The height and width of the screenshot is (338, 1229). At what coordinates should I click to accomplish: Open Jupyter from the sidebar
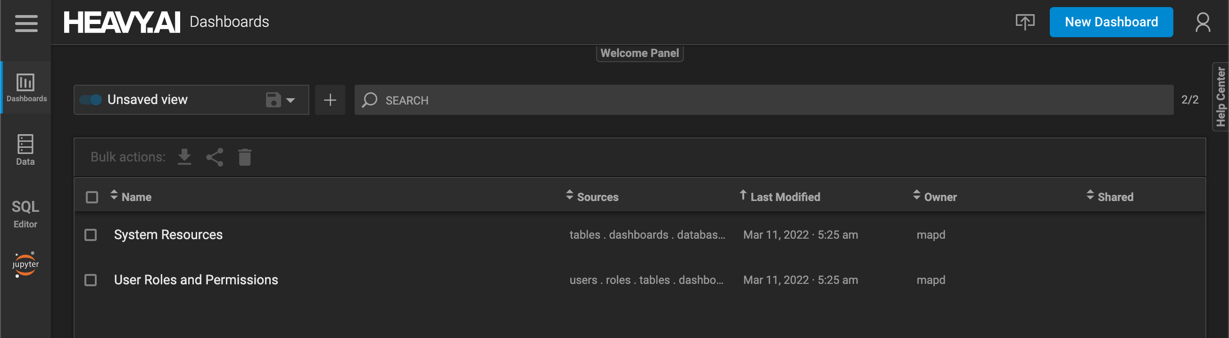coord(25,264)
